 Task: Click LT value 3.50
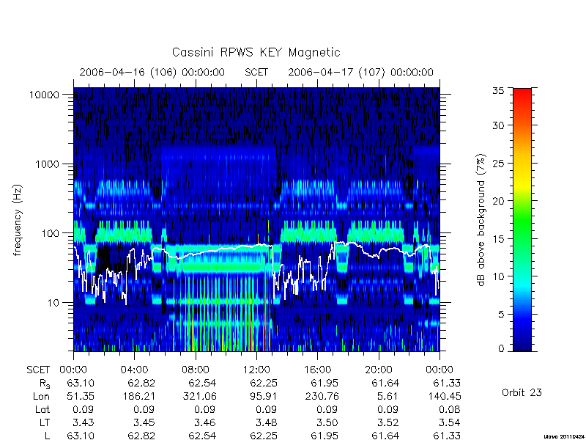327,423
